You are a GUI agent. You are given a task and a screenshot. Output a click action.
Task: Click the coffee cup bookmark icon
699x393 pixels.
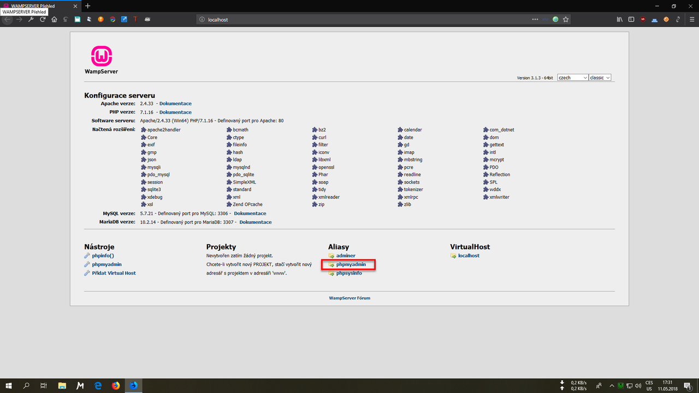pyautogui.click(x=147, y=20)
